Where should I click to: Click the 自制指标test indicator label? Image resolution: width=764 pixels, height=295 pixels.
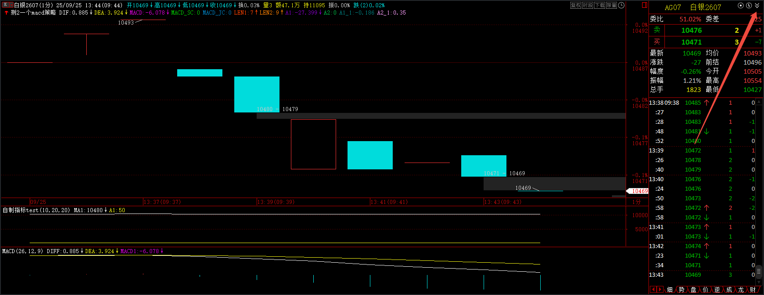[21, 210]
